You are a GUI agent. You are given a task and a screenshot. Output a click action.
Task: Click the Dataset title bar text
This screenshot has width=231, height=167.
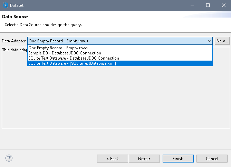17,5
